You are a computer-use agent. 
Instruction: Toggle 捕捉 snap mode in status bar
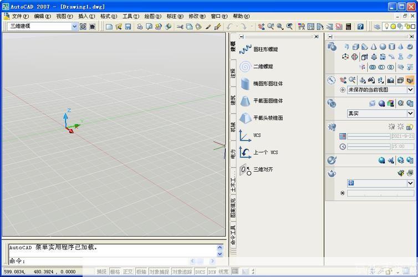point(101,271)
